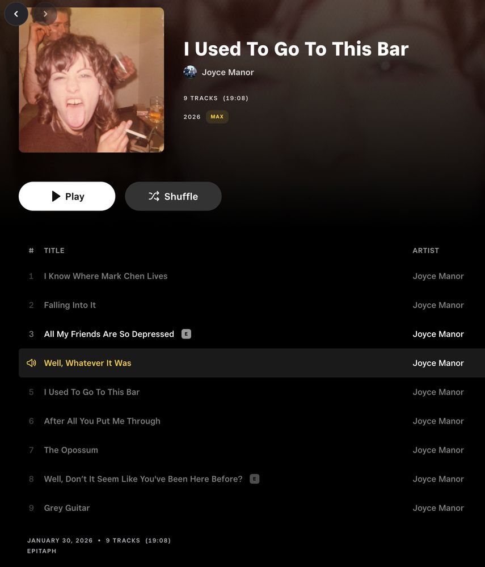Open Joyce Manor artist link in header
Screen dimensions: 485x567
[x=228, y=72]
